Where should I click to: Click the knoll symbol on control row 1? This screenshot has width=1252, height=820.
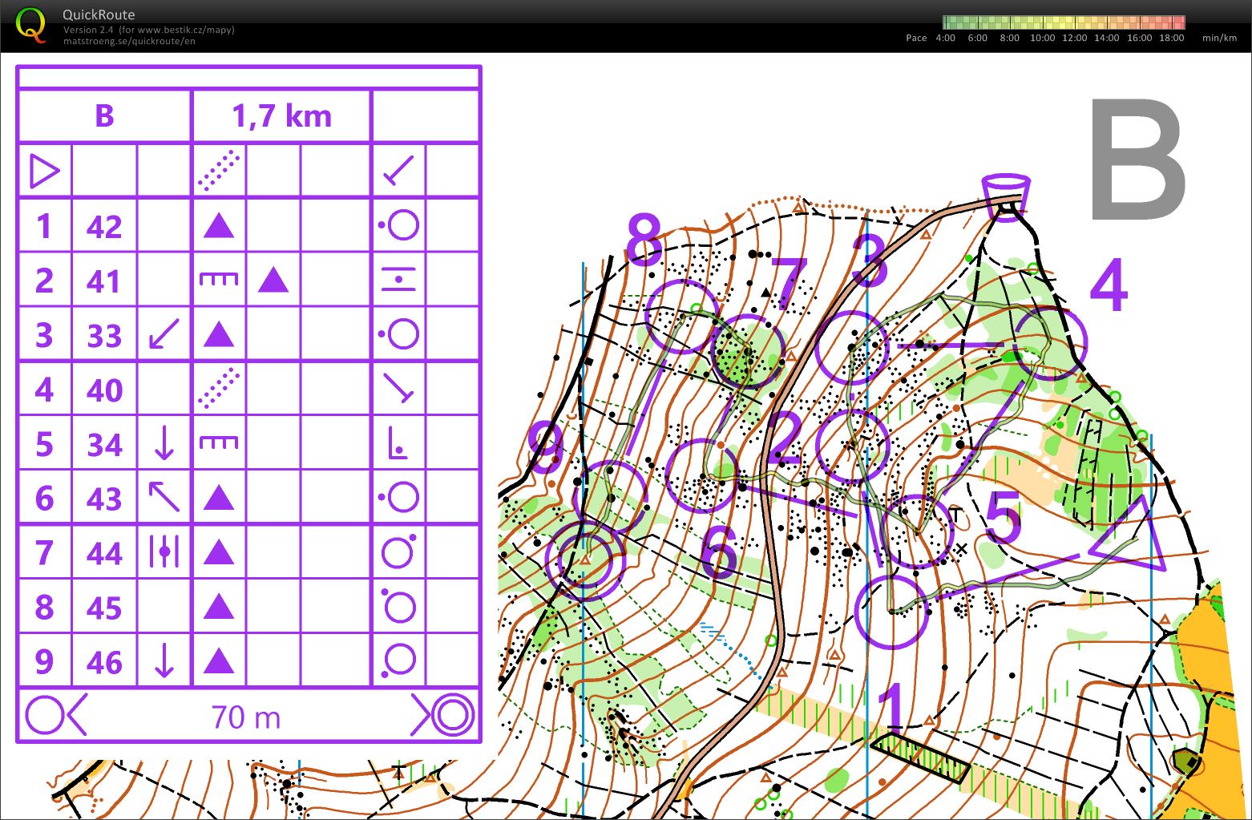[219, 226]
